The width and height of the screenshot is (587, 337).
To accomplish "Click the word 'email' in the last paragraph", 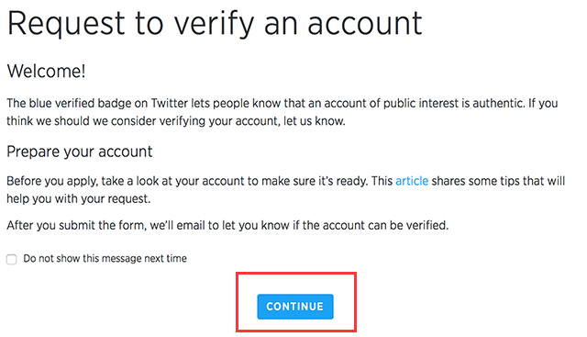I will pos(191,225).
